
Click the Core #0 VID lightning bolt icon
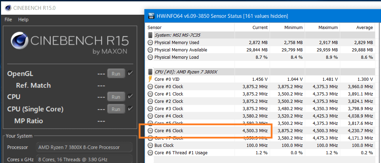[x=150, y=79]
